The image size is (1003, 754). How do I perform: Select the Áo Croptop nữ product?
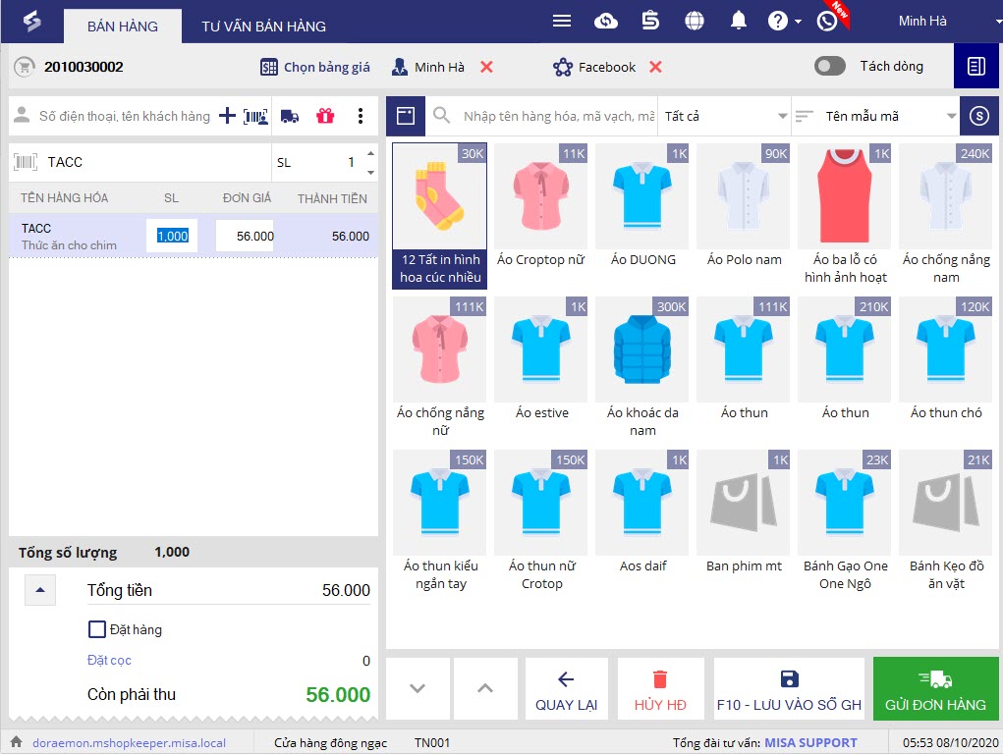[541, 206]
